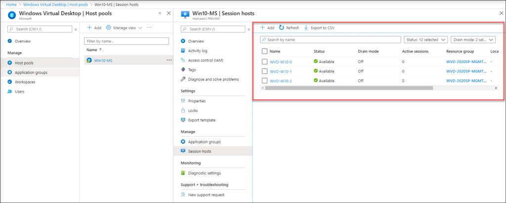Toggle the select-all checkbox in header
This screenshot has height=203, width=506.
(265, 51)
